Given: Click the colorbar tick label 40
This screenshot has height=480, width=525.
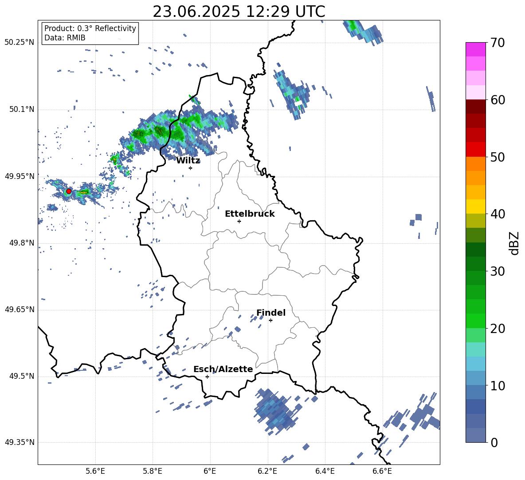Looking at the screenshot, I should pyautogui.click(x=498, y=214).
